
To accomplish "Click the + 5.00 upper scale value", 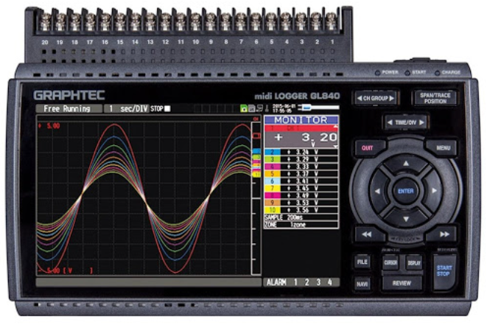I will (49, 126).
